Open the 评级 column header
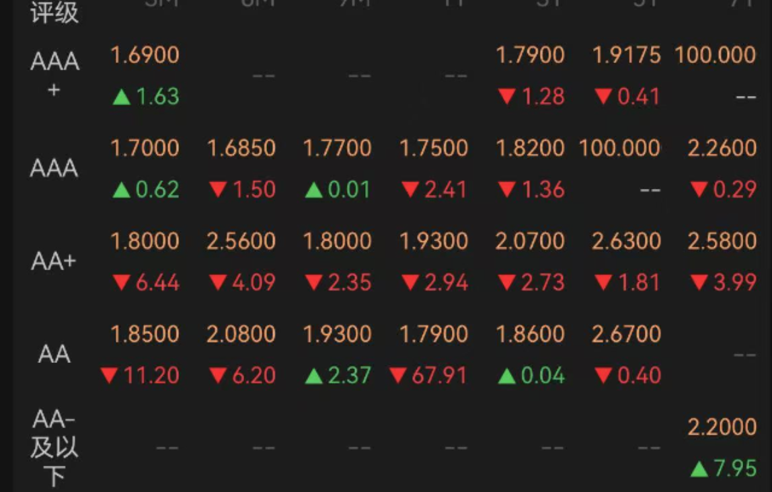The image size is (772, 492). [x=54, y=12]
